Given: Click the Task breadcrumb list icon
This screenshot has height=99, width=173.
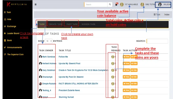Looking at the screenshot, I should (x=154, y=14).
